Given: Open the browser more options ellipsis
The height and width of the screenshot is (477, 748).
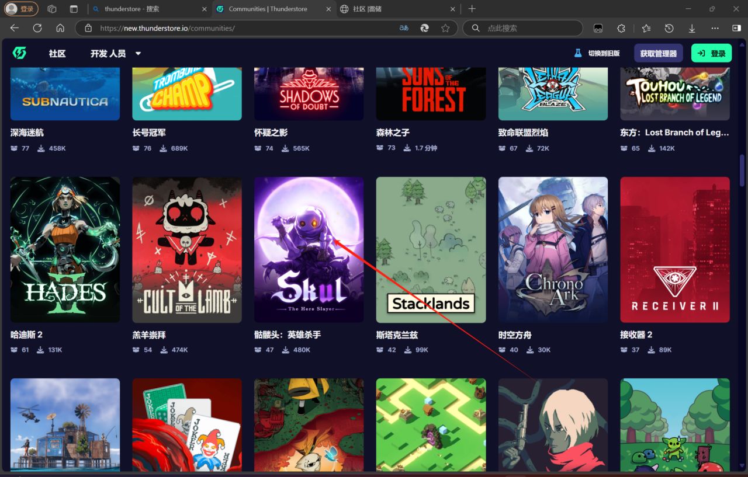Looking at the screenshot, I should (x=715, y=28).
